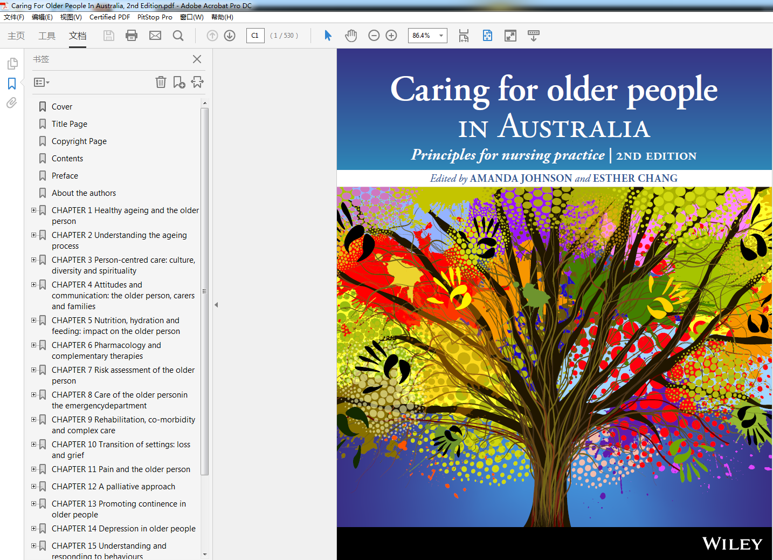Open the Certified PDF menu
The width and height of the screenshot is (773, 560).
(x=109, y=17)
